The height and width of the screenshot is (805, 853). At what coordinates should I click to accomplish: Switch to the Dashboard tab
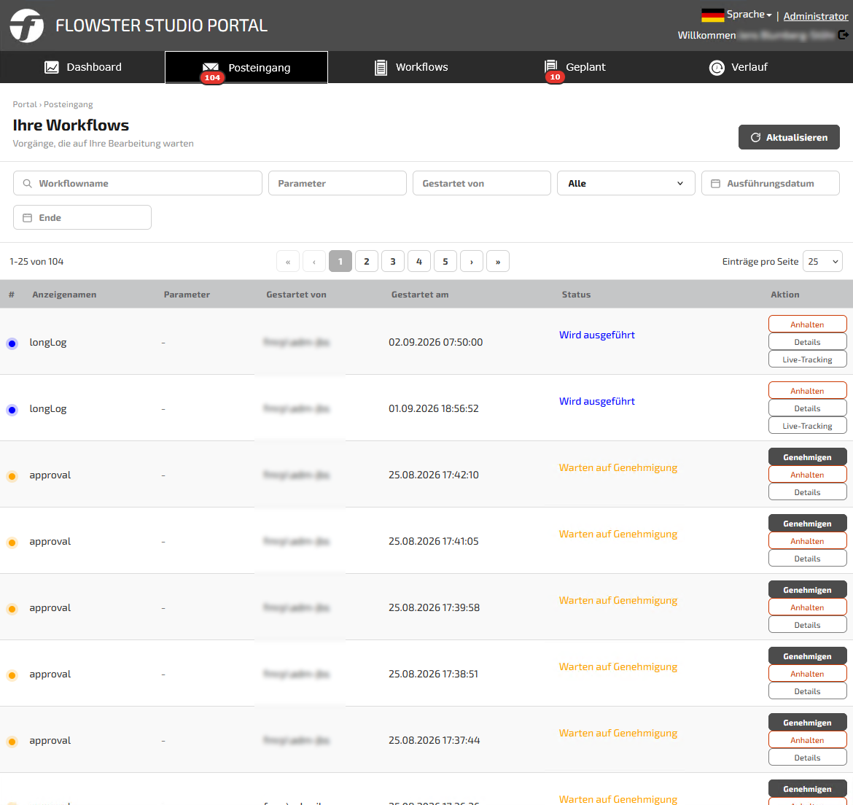pyautogui.click(x=82, y=67)
